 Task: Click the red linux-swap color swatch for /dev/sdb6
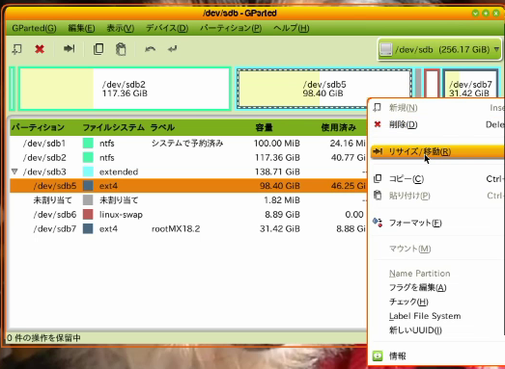[x=88, y=215]
